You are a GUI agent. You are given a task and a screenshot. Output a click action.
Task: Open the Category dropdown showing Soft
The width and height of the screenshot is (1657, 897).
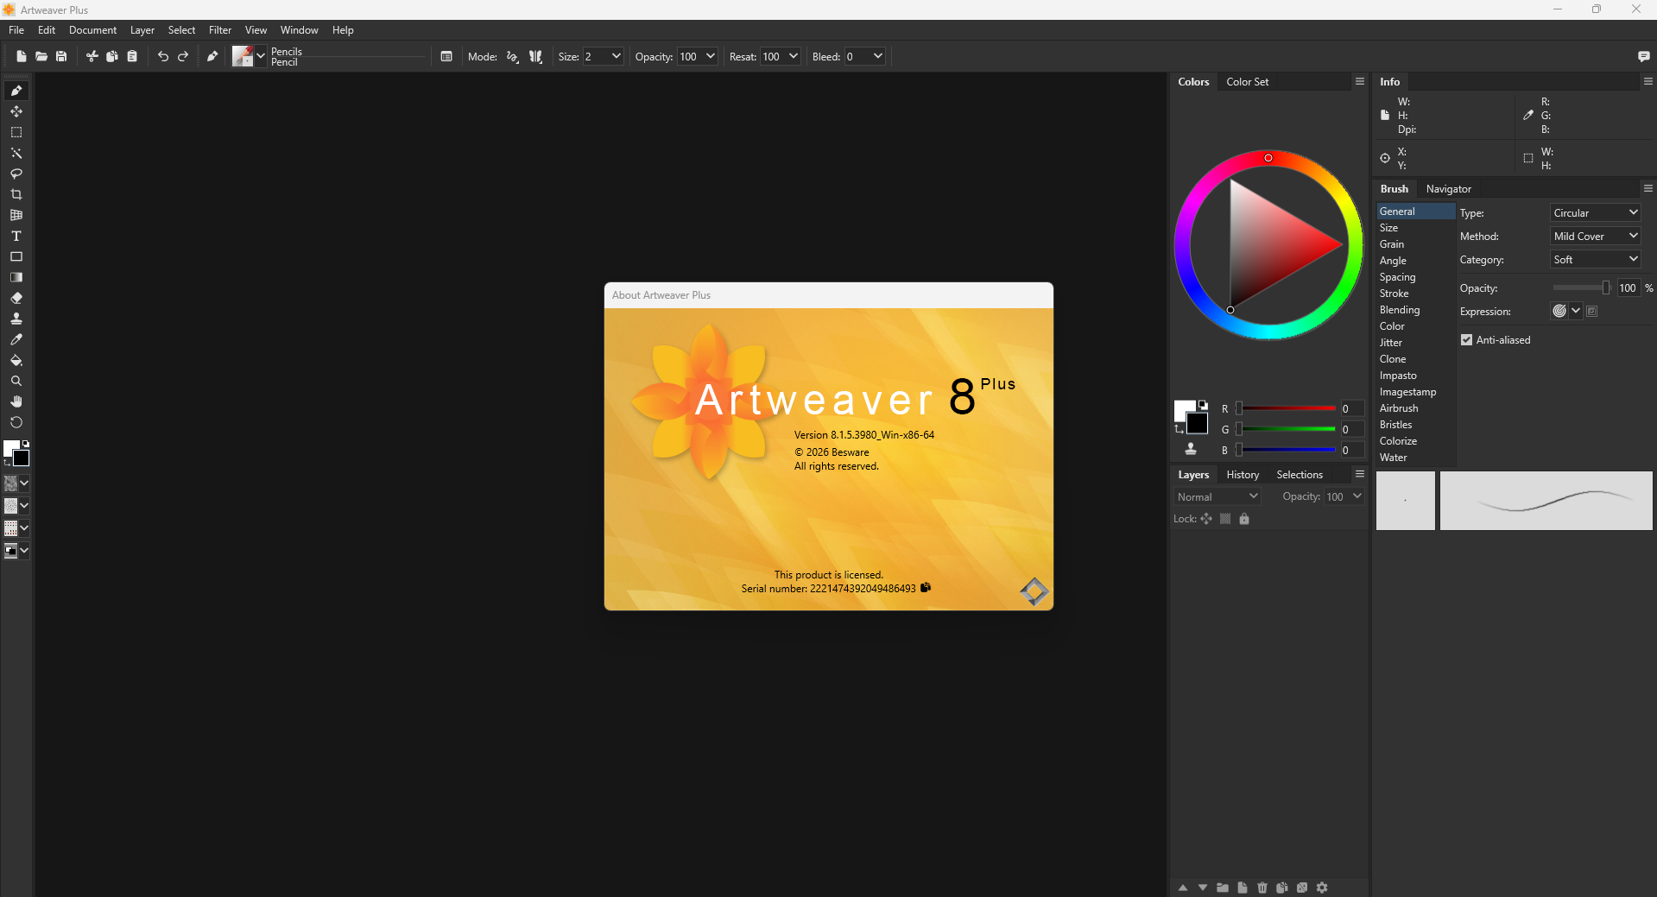click(x=1596, y=259)
